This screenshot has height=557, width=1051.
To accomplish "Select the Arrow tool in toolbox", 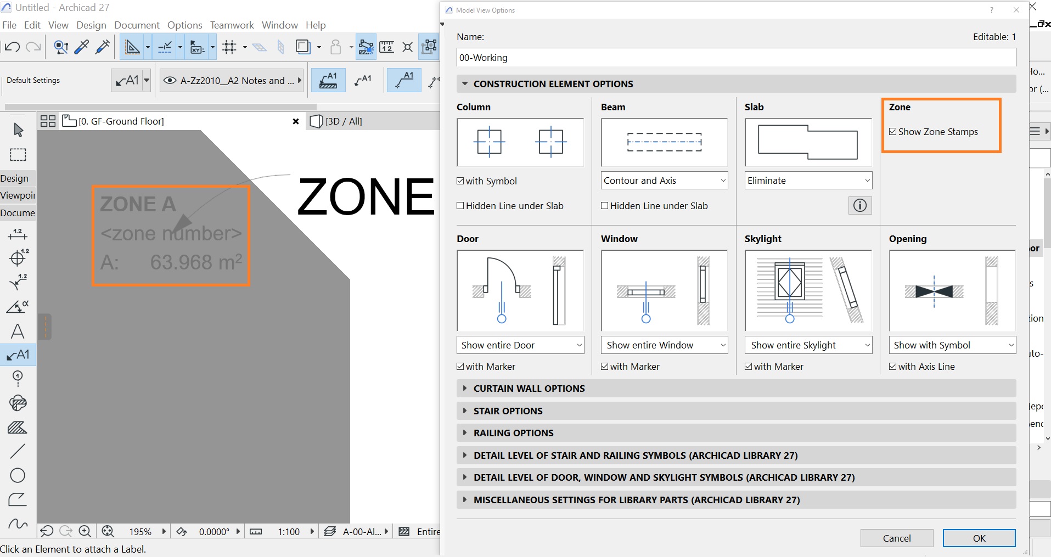I will point(18,130).
